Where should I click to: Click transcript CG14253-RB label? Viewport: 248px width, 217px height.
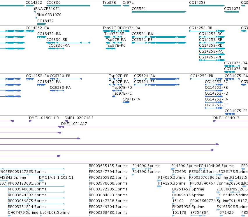200,28
